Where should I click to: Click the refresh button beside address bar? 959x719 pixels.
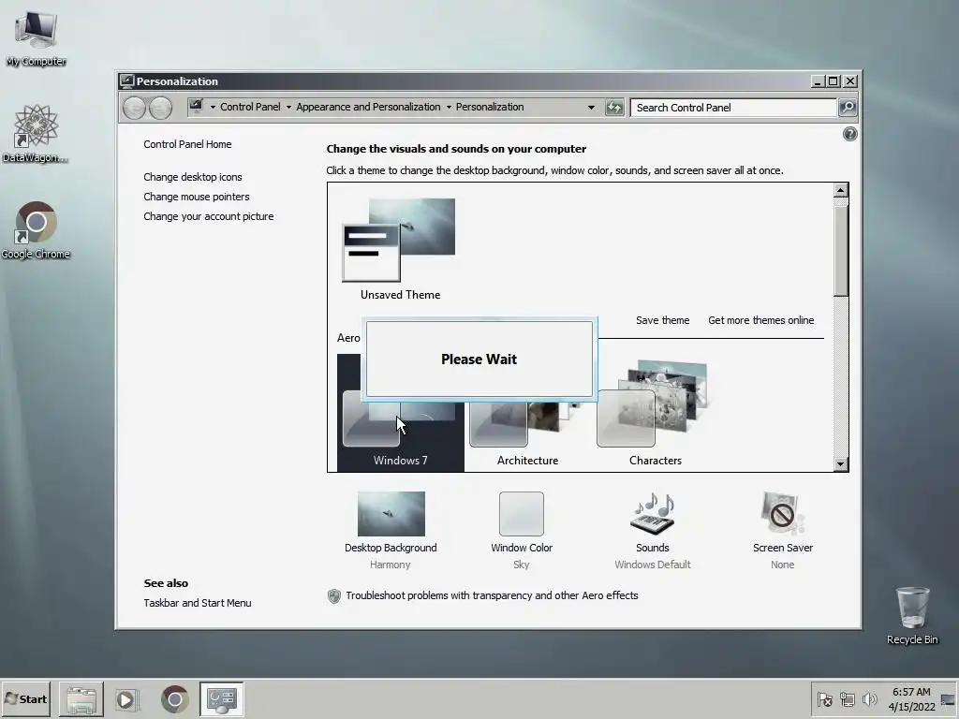pos(614,108)
